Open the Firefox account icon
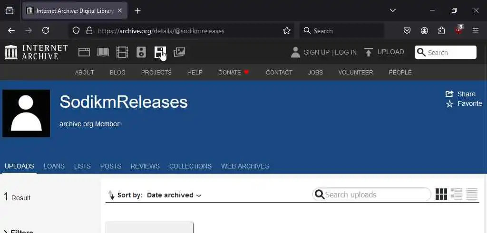 424,31
